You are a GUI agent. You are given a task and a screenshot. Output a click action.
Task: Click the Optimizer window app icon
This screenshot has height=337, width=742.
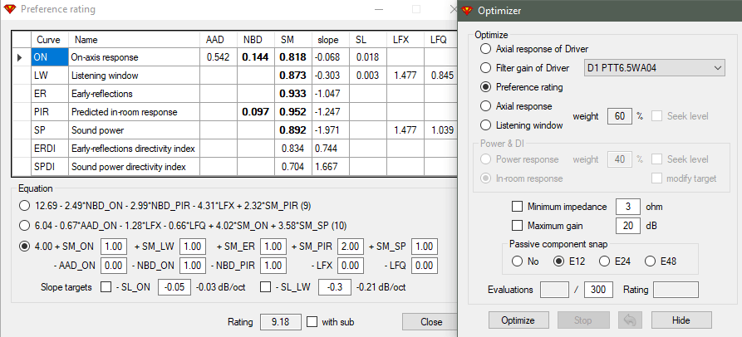point(468,11)
